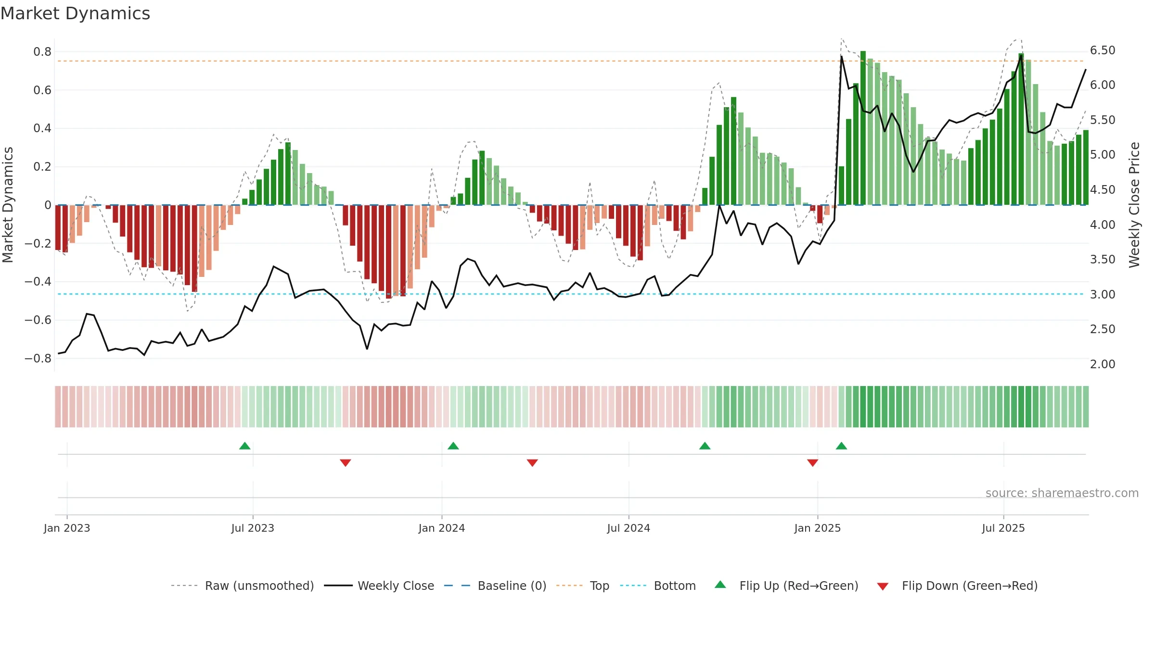
Task: Toggle the Bottom legend entry
Action: coord(658,586)
